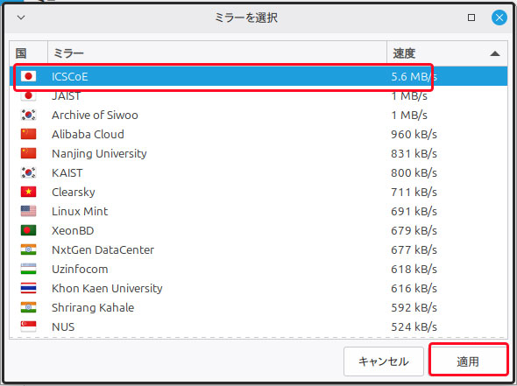This screenshot has width=517, height=386.
Task: Apply the selection with the 適用 button
Action: (x=468, y=361)
